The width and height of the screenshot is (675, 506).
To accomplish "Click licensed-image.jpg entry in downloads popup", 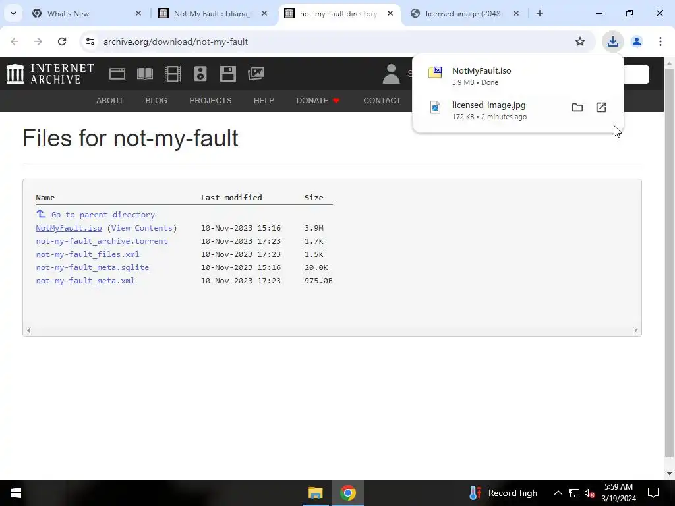I will click(518, 110).
